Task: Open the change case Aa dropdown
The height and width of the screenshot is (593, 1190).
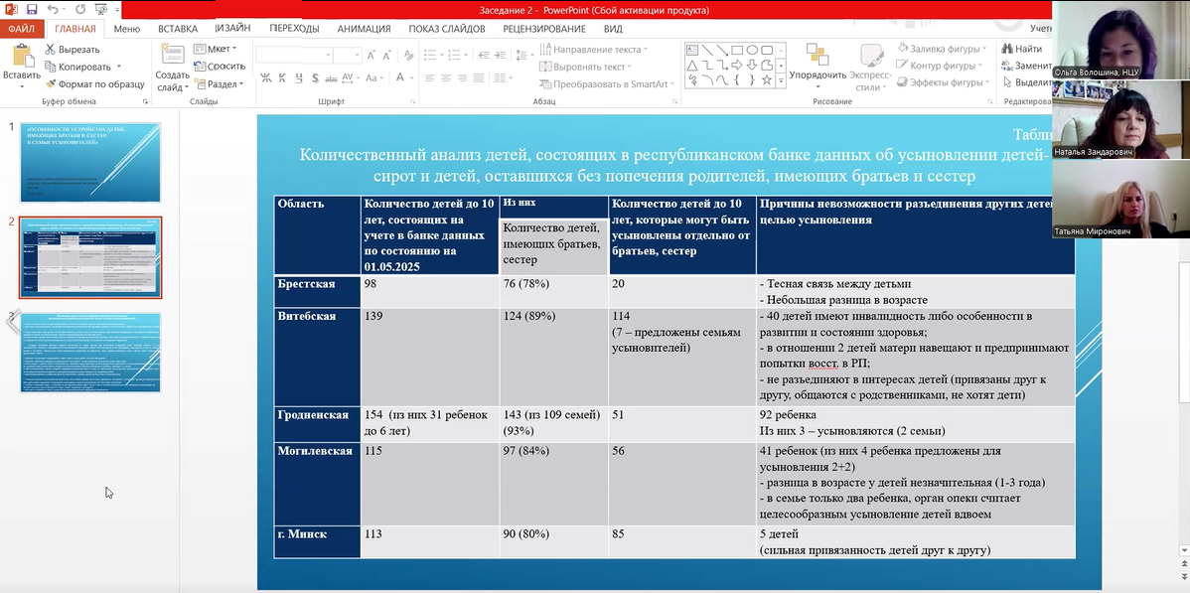Action: click(x=374, y=77)
